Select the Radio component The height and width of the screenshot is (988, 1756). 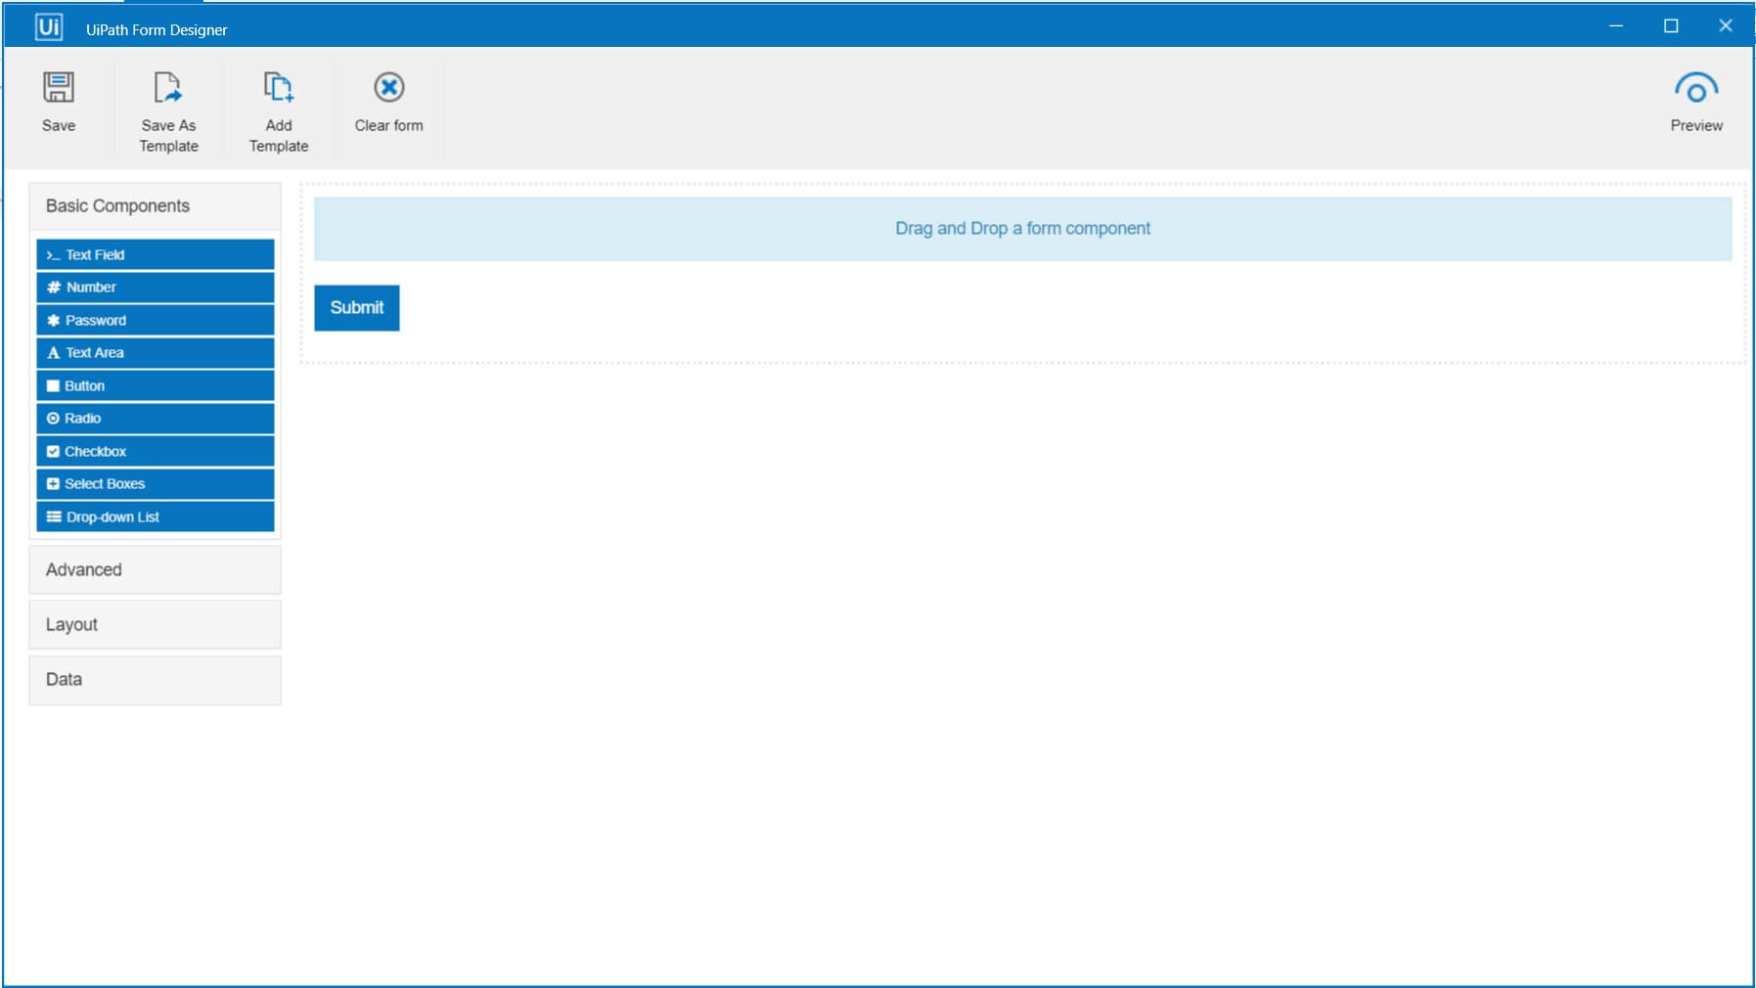pyautogui.click(x=156, y=419)
